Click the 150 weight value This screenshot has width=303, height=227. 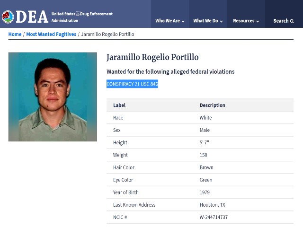point(203,155)
